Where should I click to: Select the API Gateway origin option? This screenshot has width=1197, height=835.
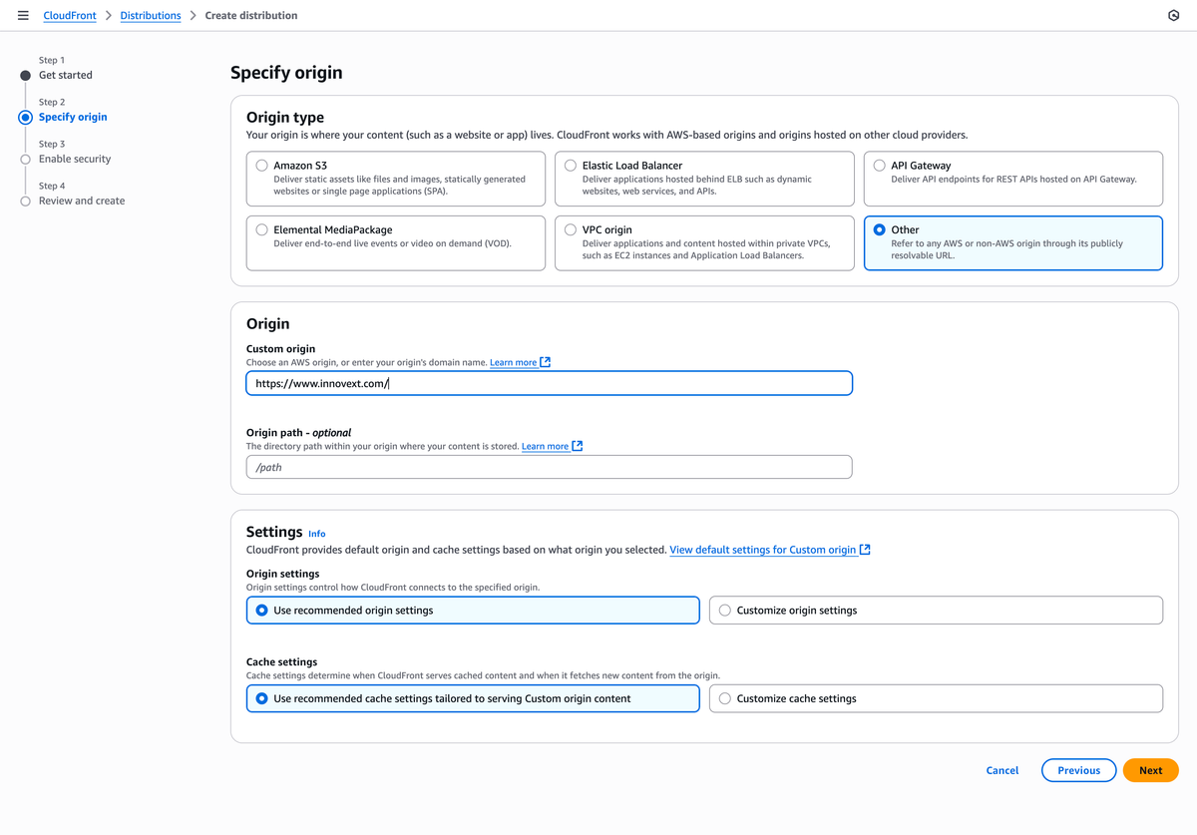pyautogui.click(x=879, y=166)
